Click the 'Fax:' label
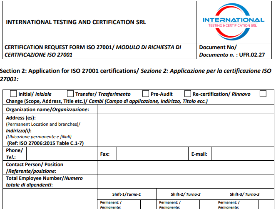276x209 pixels. tap(105, 154)
